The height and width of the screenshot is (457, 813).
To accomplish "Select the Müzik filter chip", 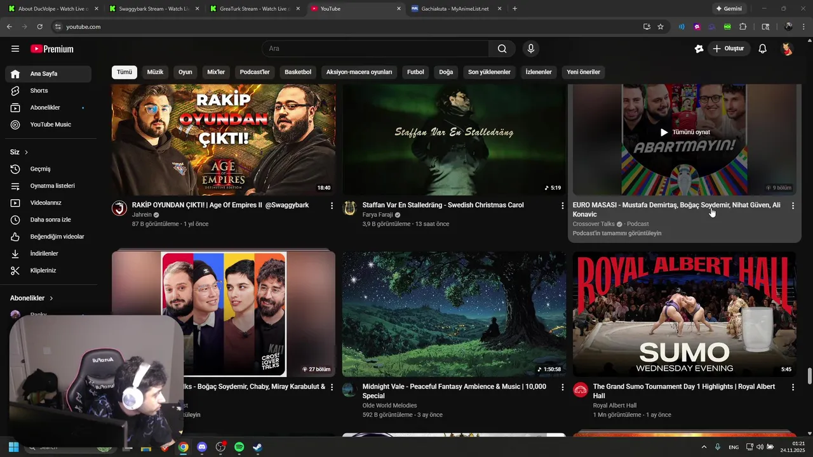I will tap(155, 72).
